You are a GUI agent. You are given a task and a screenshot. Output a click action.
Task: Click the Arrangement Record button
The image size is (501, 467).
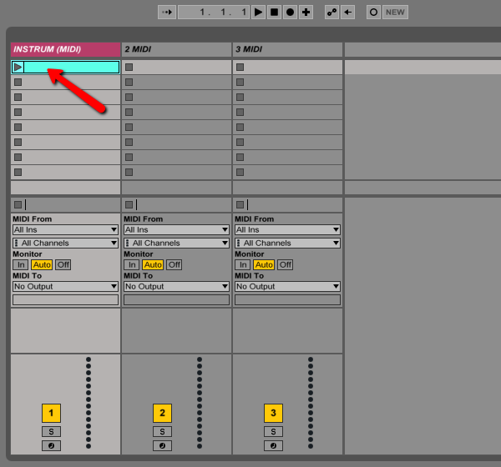[x=290, y=13]
